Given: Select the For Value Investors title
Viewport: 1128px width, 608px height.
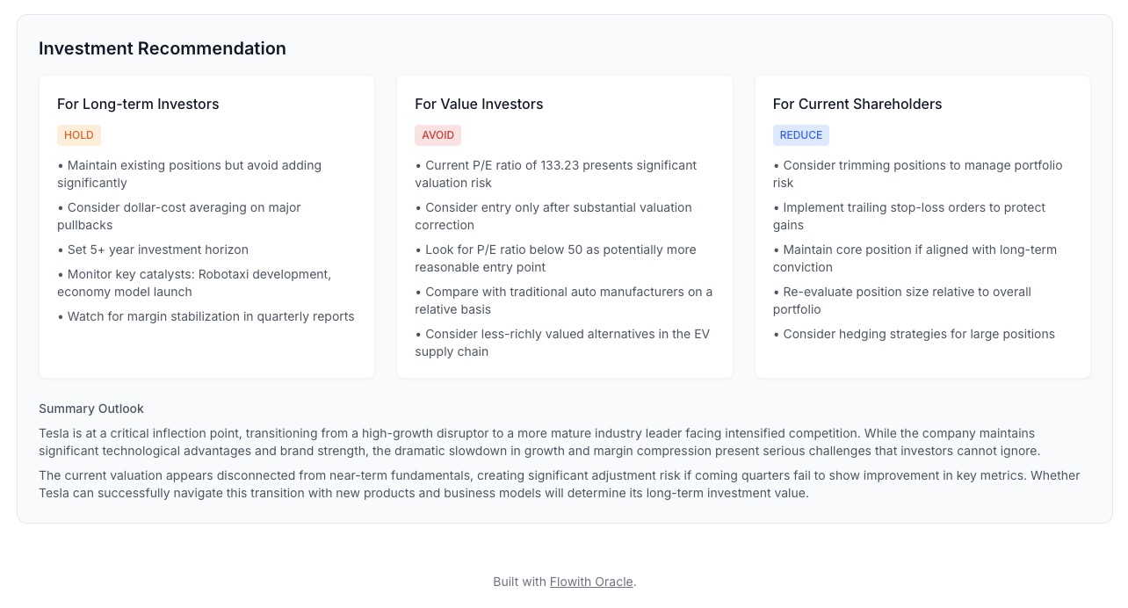Looking at the screenshot, I should pyautogui.click(x=479, y=104).
